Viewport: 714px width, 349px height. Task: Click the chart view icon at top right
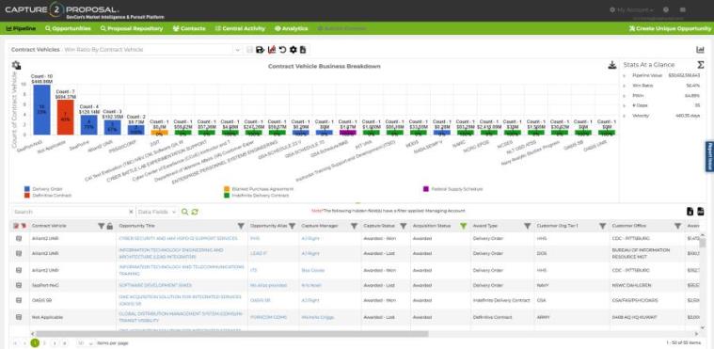[x=700, y=50]
